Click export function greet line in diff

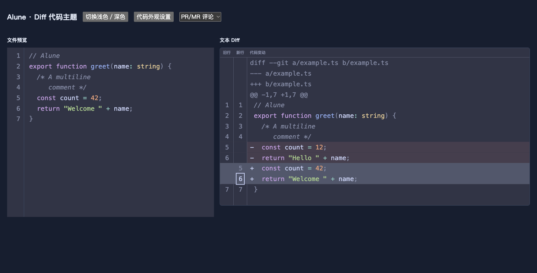[325, 116]
